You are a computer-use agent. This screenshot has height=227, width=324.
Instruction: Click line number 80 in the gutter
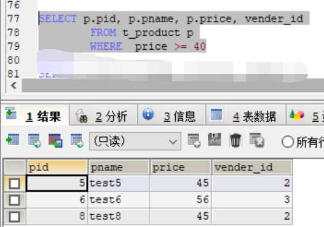click(14, 60)
